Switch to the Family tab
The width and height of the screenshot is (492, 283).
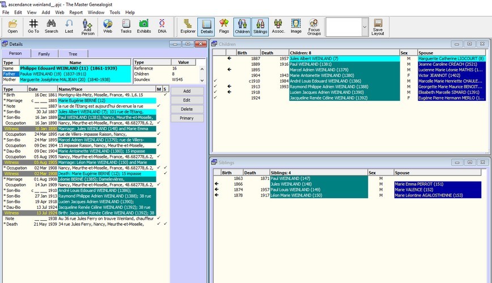(44, 54)
